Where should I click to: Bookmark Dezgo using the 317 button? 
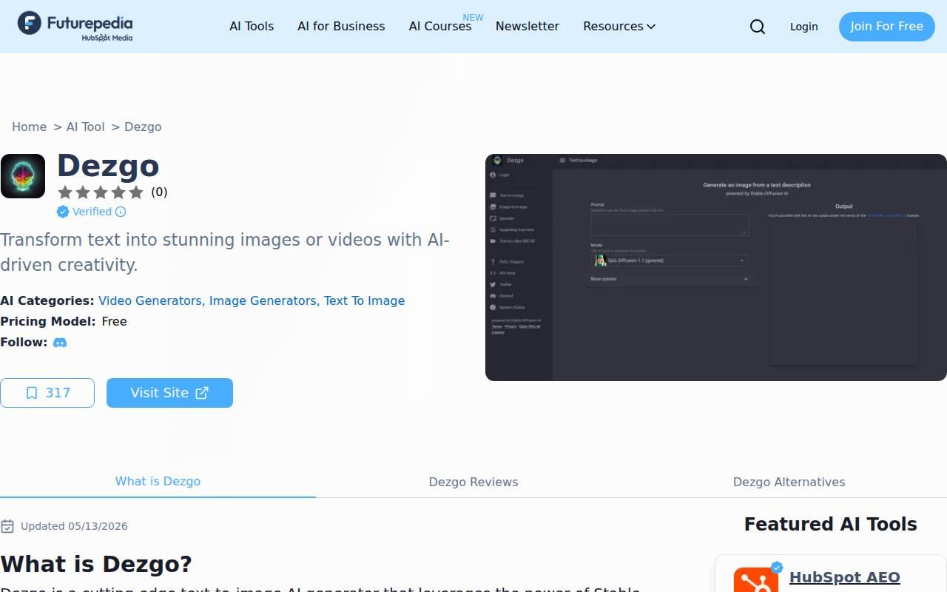[x=47, y=393]
